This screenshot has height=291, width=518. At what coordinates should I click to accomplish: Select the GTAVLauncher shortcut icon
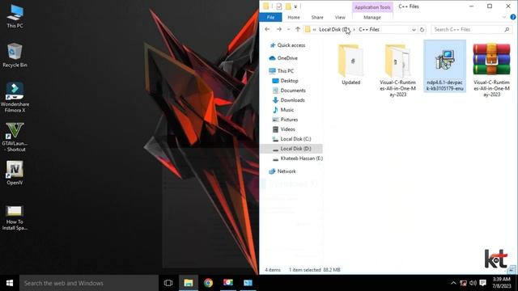tap(15, 137)
